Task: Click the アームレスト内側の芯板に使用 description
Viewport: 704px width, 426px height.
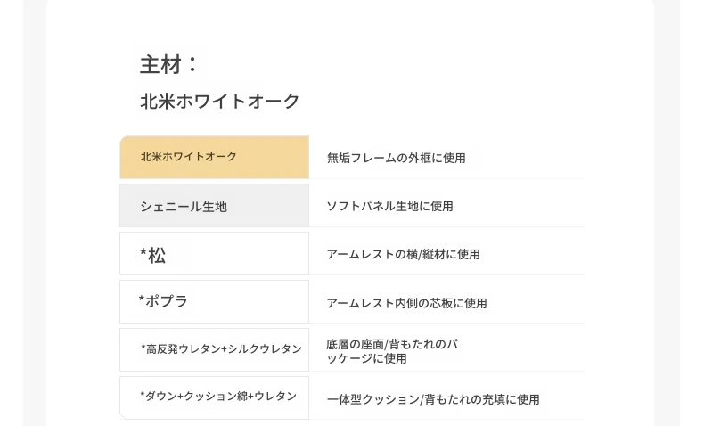Action: pyautogui.click(x=406, y=303)
